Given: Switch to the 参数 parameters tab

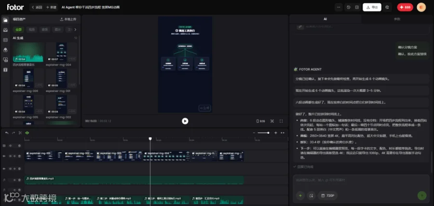Looking at the screenshot, I should [397, 19].
